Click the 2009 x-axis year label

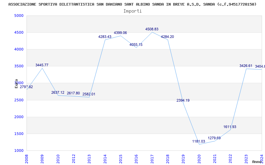42,159
